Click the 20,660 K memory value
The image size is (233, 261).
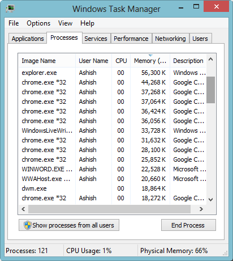click(153, 179)
